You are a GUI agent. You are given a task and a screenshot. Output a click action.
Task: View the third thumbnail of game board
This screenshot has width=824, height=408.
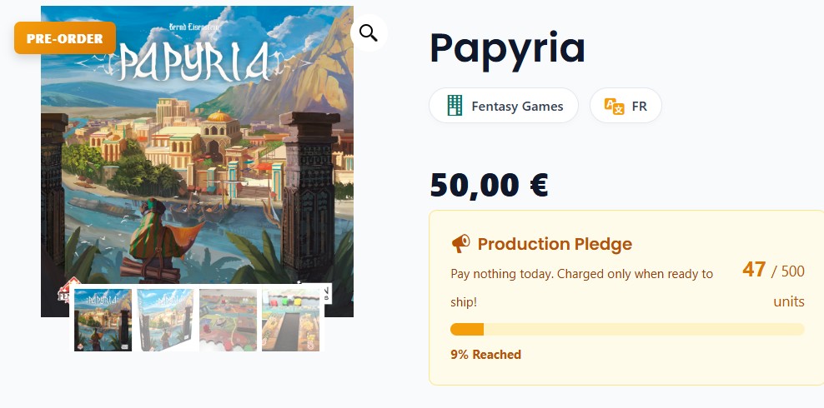228,320
